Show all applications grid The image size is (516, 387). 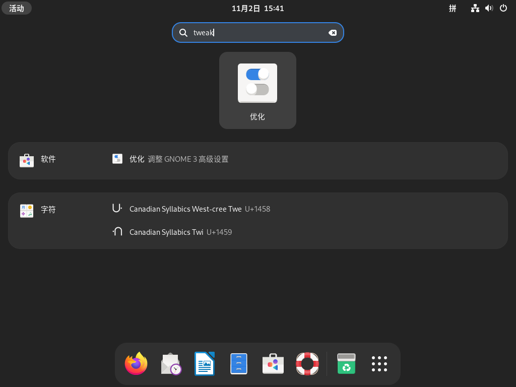click(x=379, y=364)
